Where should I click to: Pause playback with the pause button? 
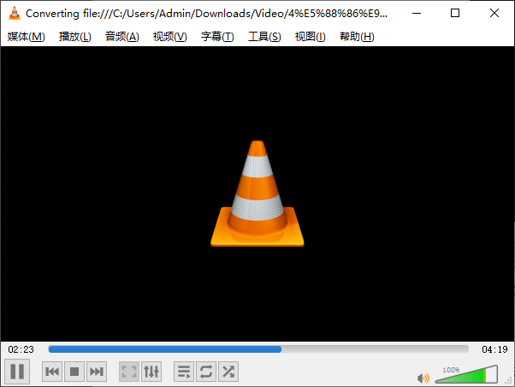17,372
